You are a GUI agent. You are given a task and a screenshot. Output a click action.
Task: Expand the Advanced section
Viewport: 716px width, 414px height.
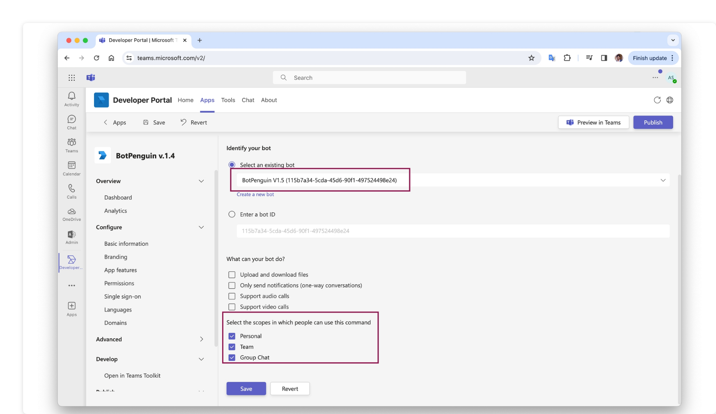coord(201,339)
